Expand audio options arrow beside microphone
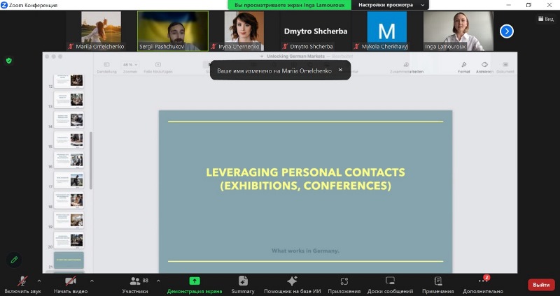 39,281
